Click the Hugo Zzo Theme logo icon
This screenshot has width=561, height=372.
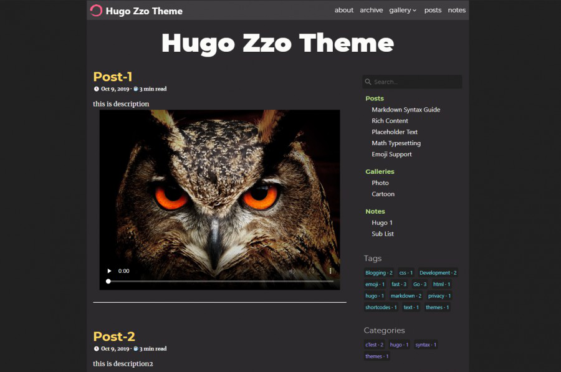(96, 10)
